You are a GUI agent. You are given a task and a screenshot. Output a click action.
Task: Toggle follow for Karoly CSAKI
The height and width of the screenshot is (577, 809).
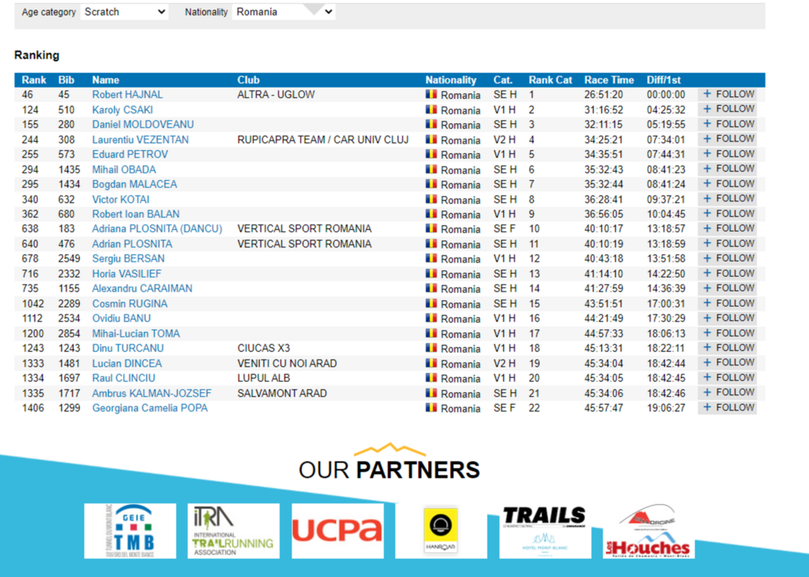pos(728,109)
